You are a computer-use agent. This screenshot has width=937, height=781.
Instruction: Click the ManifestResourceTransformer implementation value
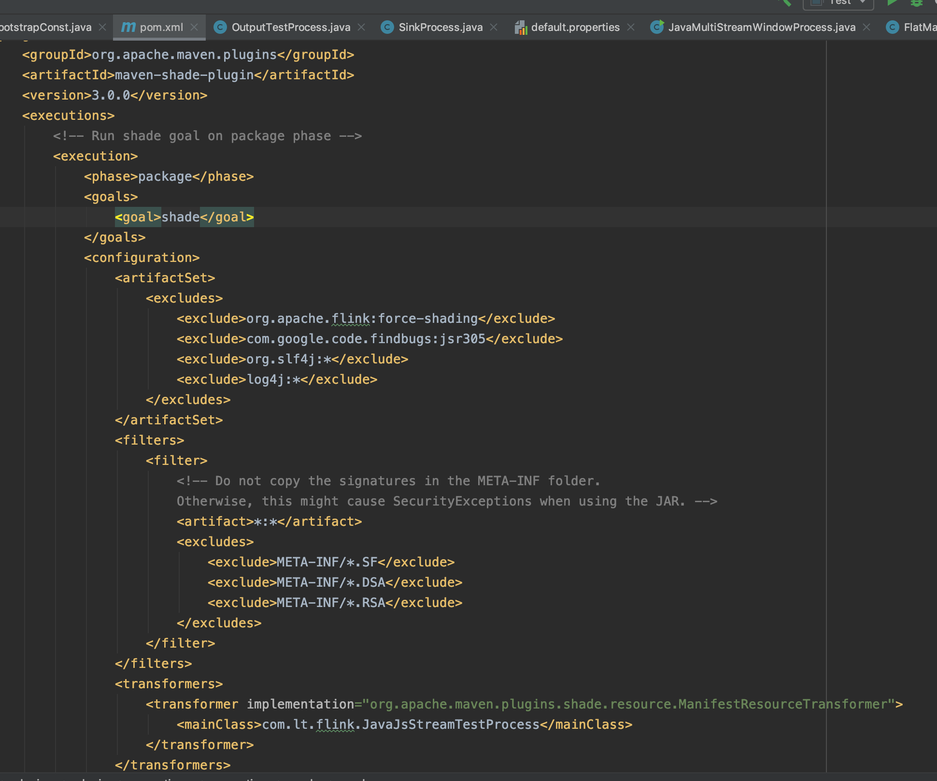point(628,704)
